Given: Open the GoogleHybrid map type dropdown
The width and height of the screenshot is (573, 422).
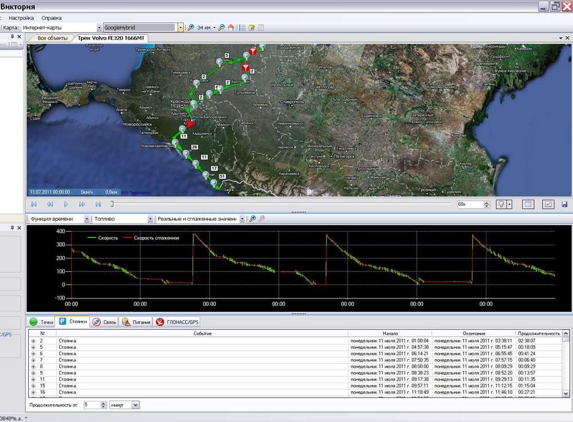Looking at the screenshot, I should point(180,27).
